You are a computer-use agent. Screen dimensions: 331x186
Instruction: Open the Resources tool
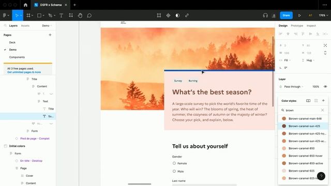click(71, 16)
